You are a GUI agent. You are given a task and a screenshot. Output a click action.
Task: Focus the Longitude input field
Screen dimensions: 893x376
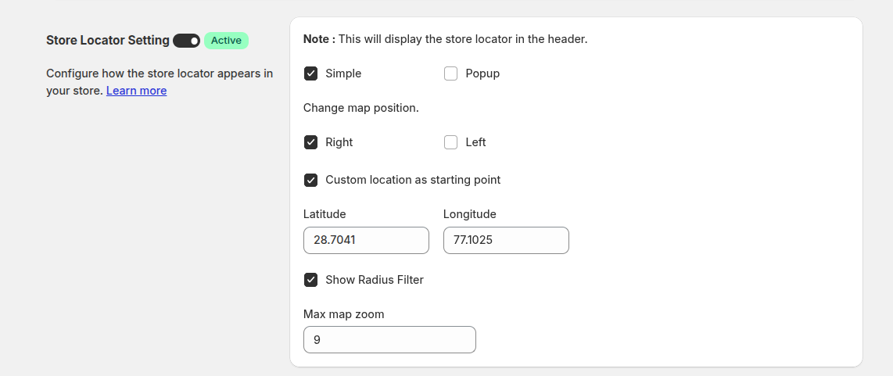pos(506,240)
